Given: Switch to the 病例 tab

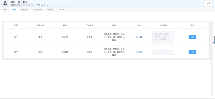Looking at the screenshot, I should click(x=5, y=10).
